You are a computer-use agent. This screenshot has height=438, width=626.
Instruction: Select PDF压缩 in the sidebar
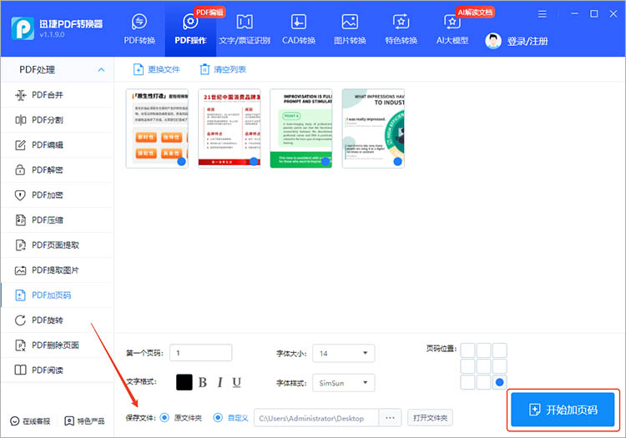(x=57, y=219)
